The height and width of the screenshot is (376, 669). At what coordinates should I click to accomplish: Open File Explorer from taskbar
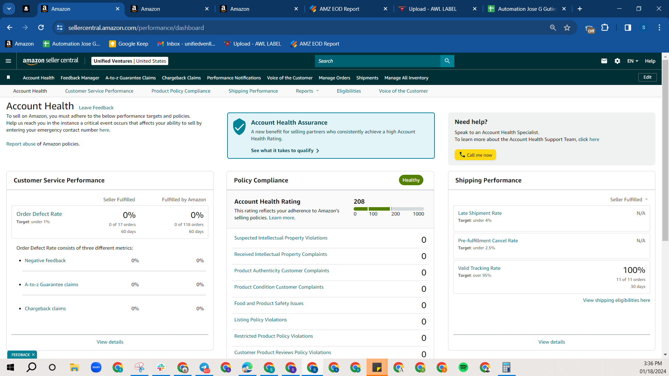74,367
